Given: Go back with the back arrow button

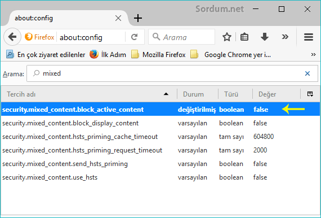Looking at the screenshot, I should pos(12,37).
